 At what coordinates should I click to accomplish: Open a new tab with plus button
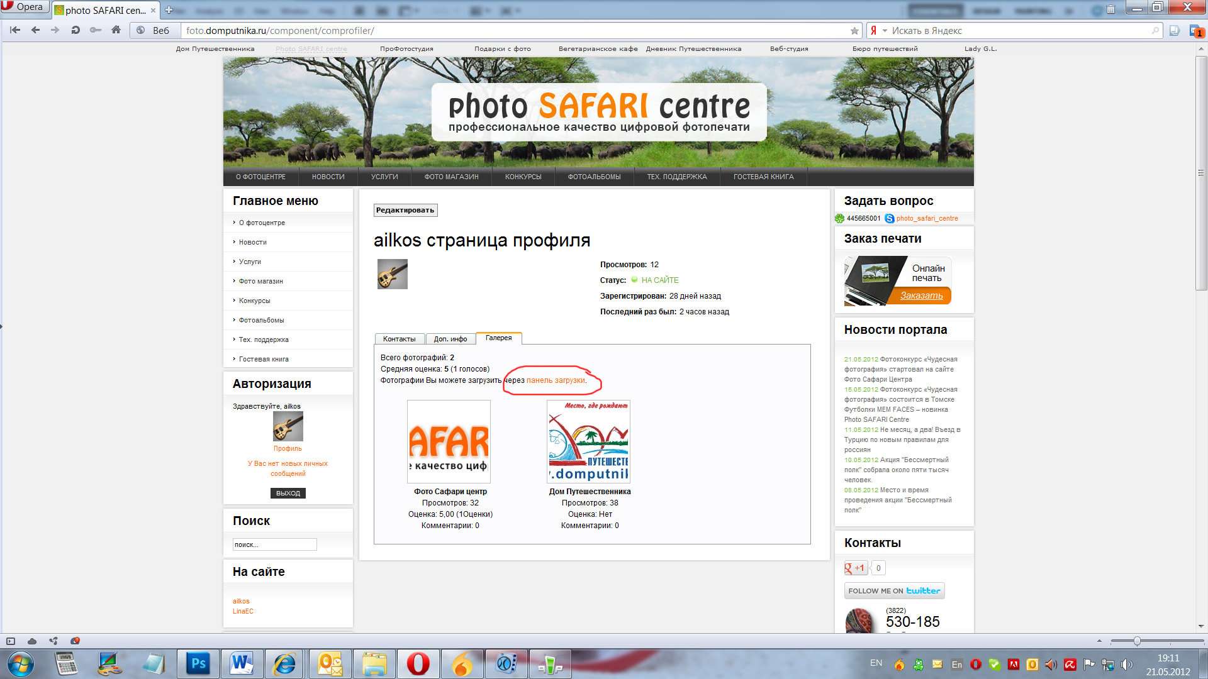click(x=169, y=10)
